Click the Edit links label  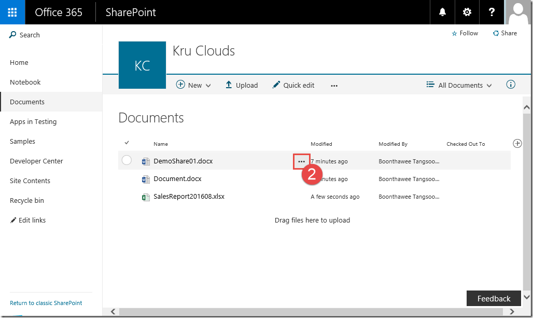[x=32, y=220]
